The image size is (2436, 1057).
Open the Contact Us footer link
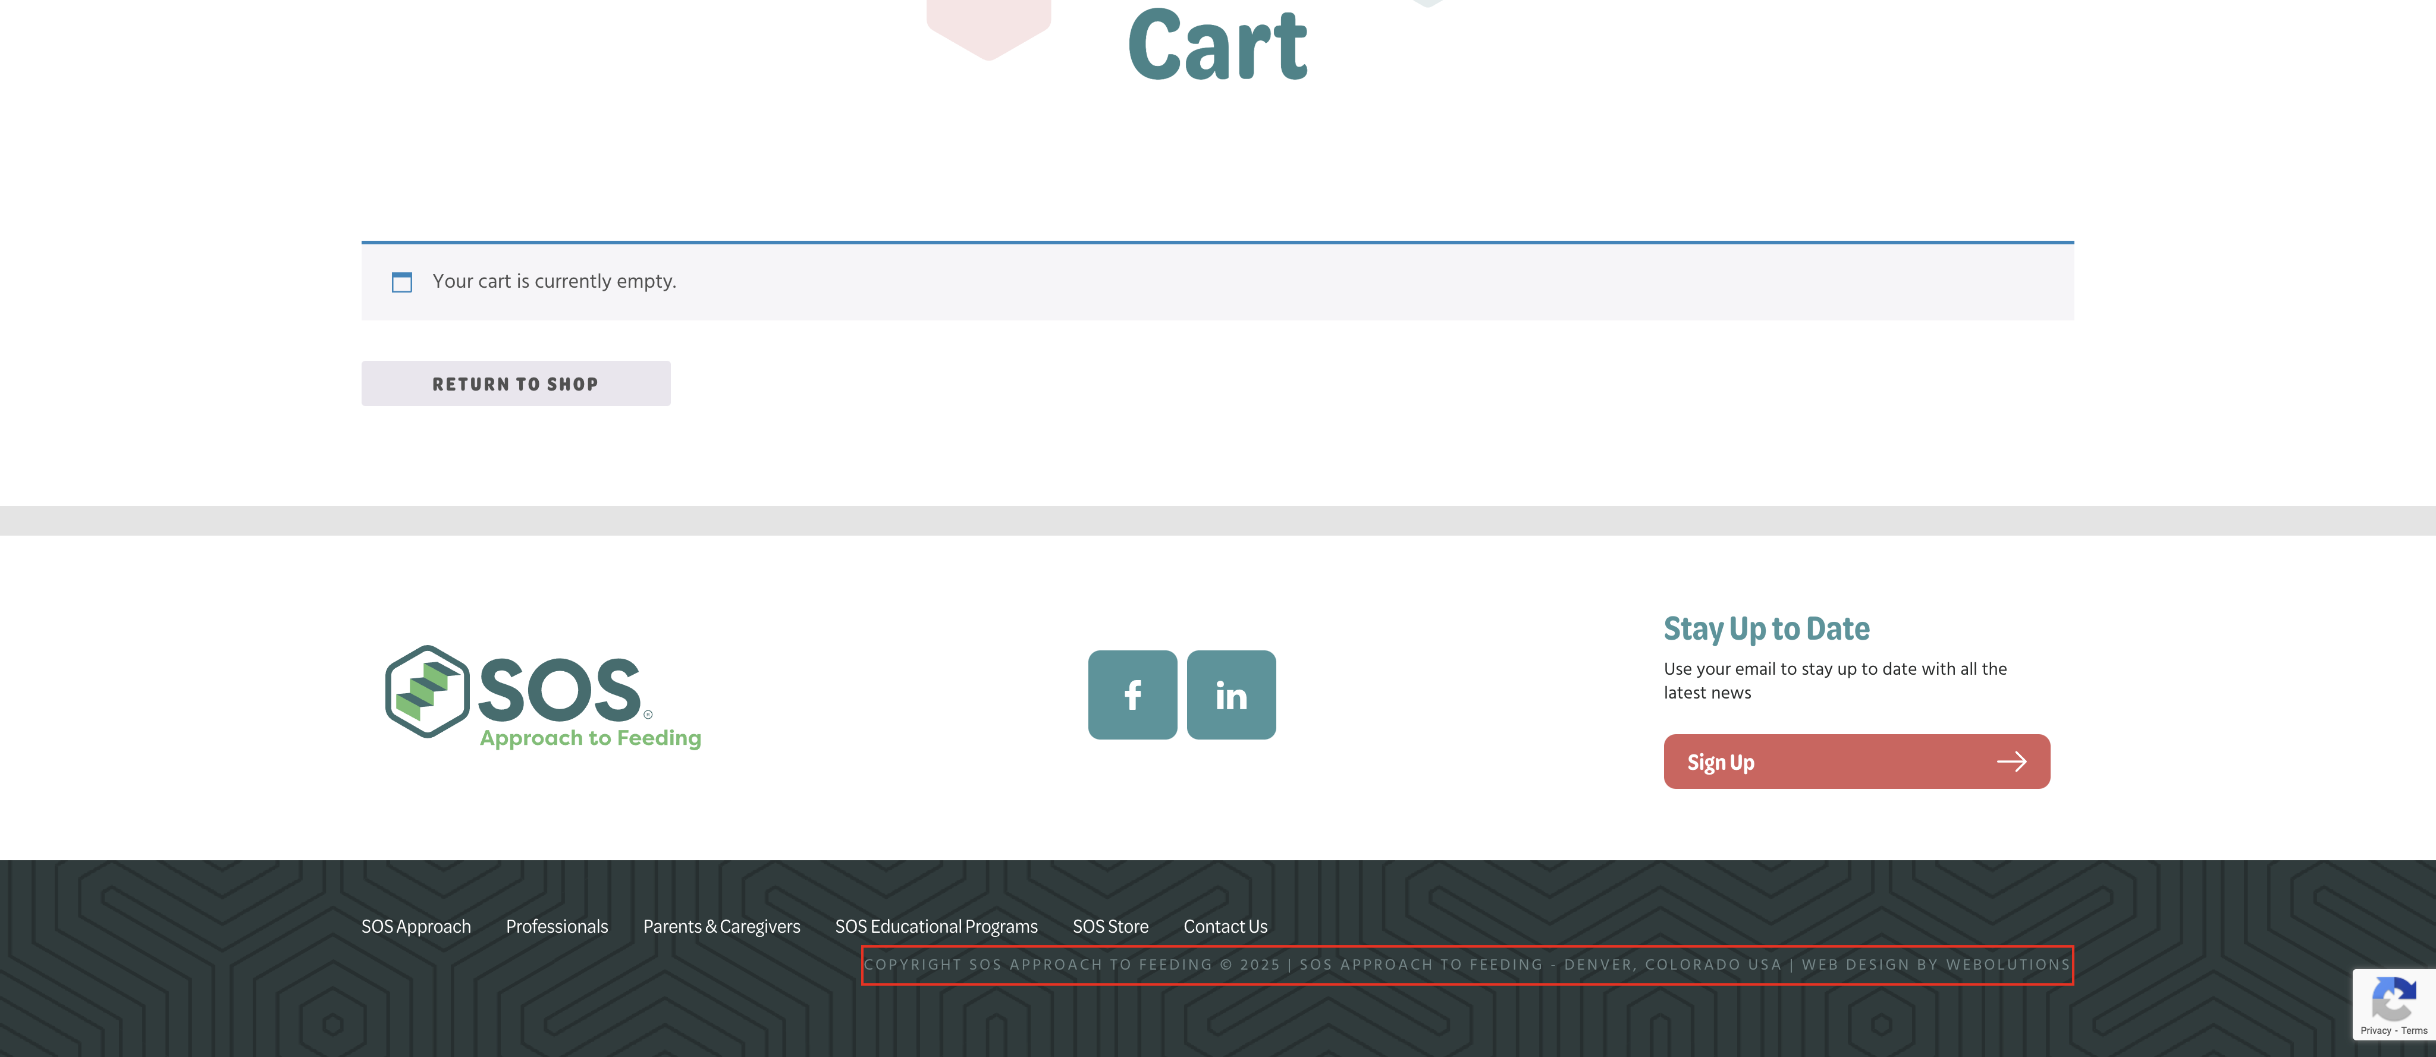tap(1225, 927)
